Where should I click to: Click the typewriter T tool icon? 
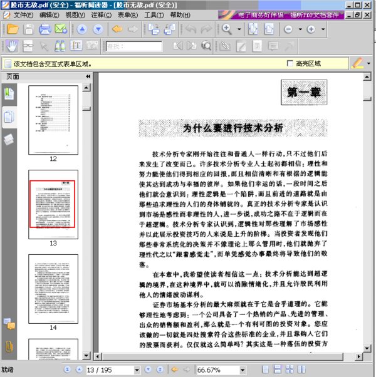[x=257, y=46]
